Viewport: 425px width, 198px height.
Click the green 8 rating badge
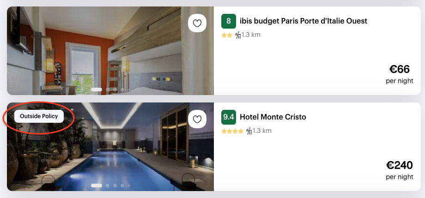click(x=229, y=21)
